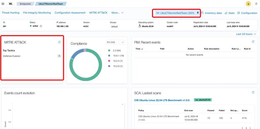Toggle the 2.2 (94) legend item
The image size is (260, 129).
coord(116,50)
